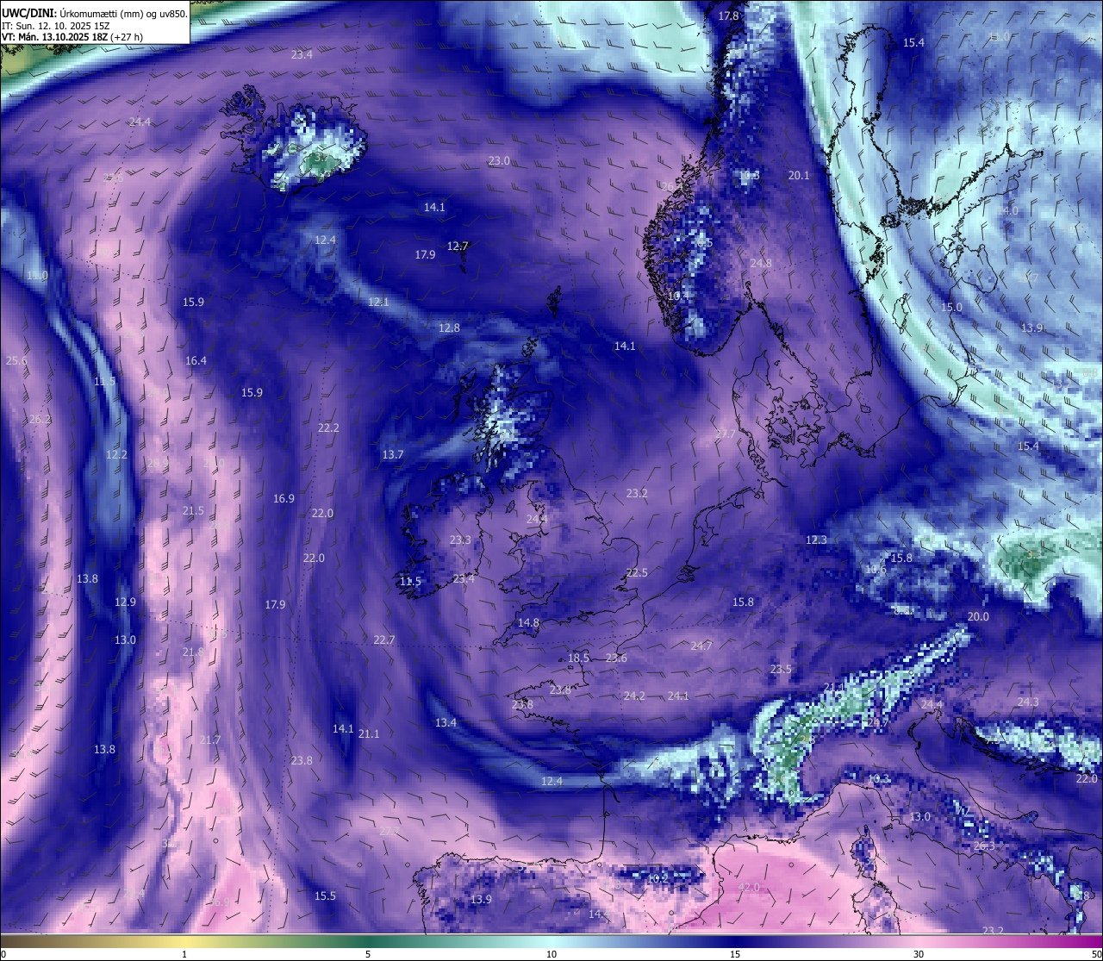Click the 13.4 value on the map

point(446,723)
